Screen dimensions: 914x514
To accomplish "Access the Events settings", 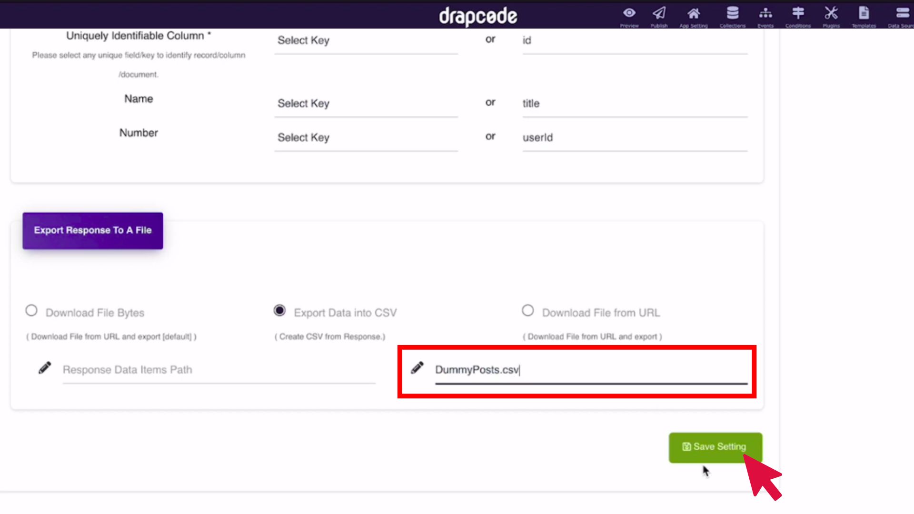I will point(765,16).
